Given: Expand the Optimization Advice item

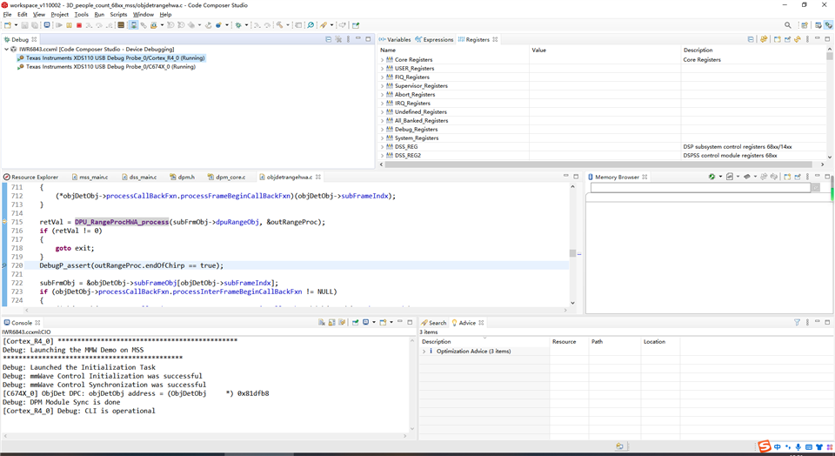Looking at the screenshot, I should 424,352.
